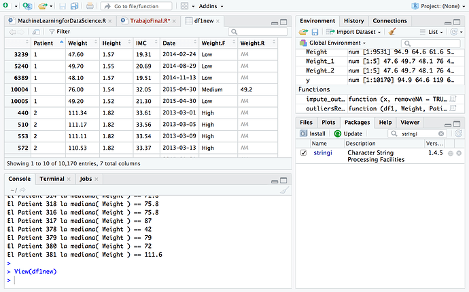
Task: Click the Filter button in data viewer
Action: [60, 32]
